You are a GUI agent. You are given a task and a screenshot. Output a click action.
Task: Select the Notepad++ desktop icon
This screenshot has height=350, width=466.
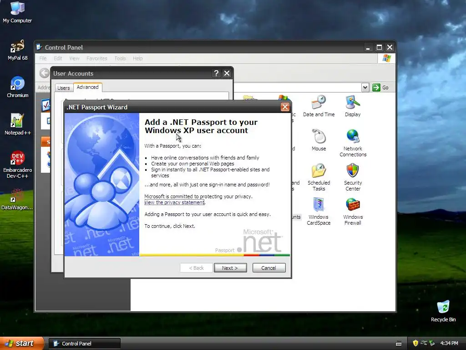click(18, 124)
